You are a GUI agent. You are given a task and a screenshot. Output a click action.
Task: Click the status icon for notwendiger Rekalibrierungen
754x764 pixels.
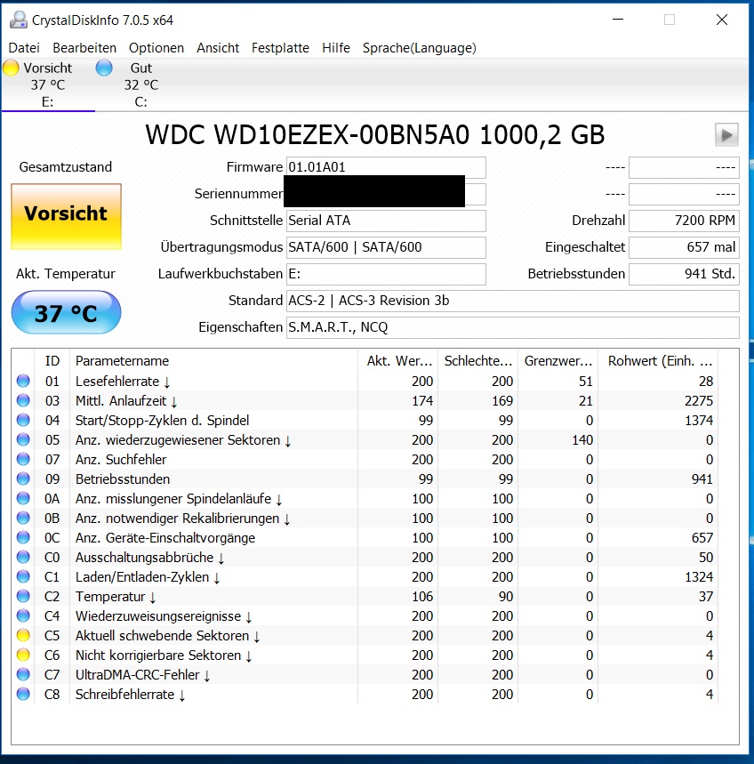click(23, 518)
